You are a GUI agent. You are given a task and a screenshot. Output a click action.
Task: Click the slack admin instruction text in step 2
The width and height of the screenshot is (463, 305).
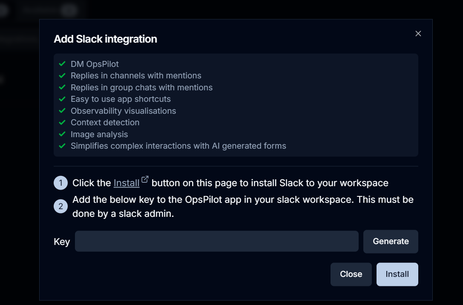click(x=243, y=206)
